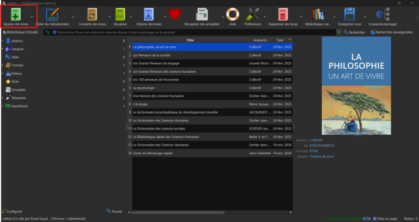Click Enregistrer sous floppy icon

point(349,15)
